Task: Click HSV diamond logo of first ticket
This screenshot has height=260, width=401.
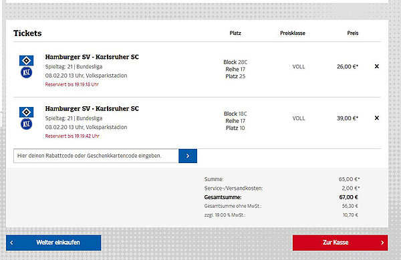Action: [x=26, y=61]
